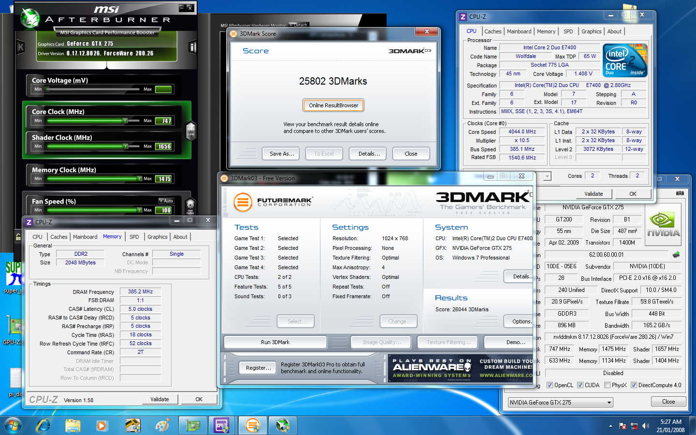Image resolution: width=696 pixels, height=435 pixels.
Task: Open Graphics tab in the top CPU-Z window
Action: (x=592, y=31)
